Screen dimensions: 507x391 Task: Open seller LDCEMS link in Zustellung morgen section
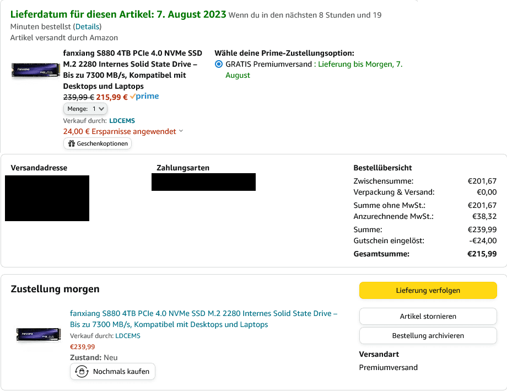point(128,336)
